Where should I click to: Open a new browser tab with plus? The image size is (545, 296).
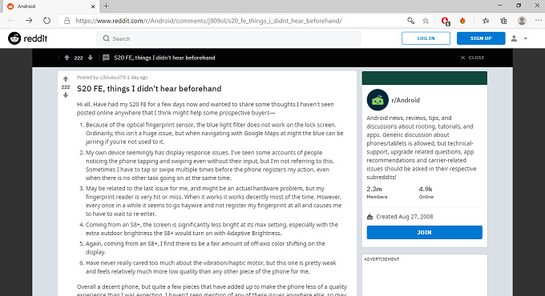(106, 6)
